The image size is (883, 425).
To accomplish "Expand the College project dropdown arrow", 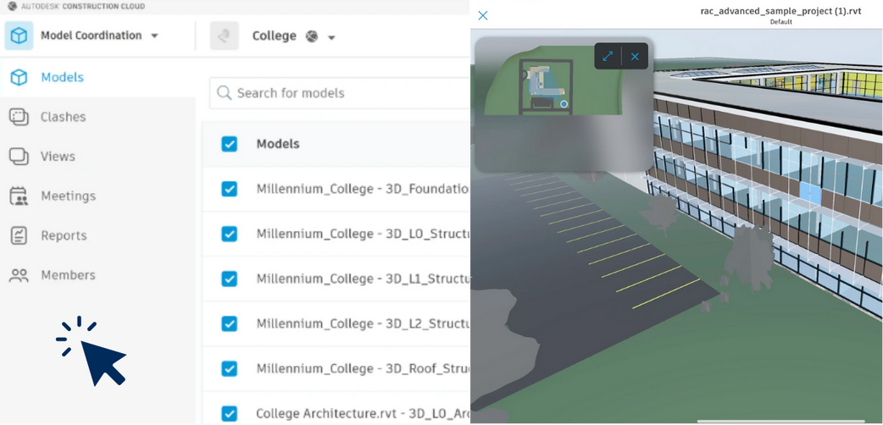I will [331, 38].
